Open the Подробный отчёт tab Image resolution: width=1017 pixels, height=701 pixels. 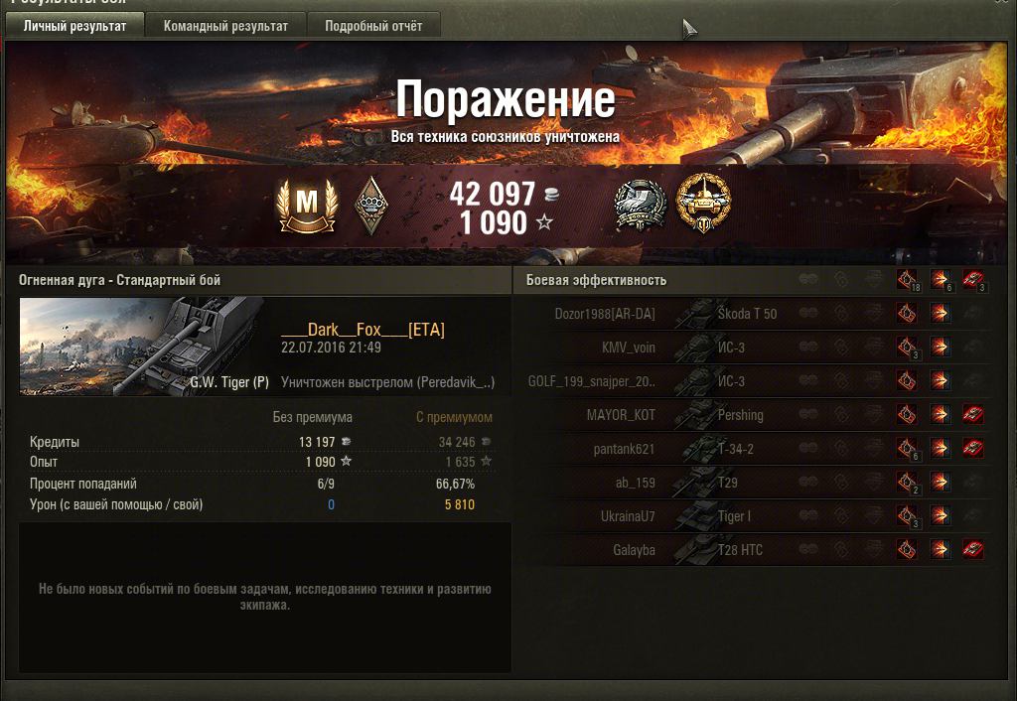click(x=373, y=26)
